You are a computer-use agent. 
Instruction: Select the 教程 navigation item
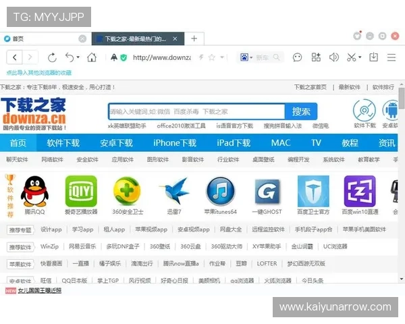tap(350, 143)
